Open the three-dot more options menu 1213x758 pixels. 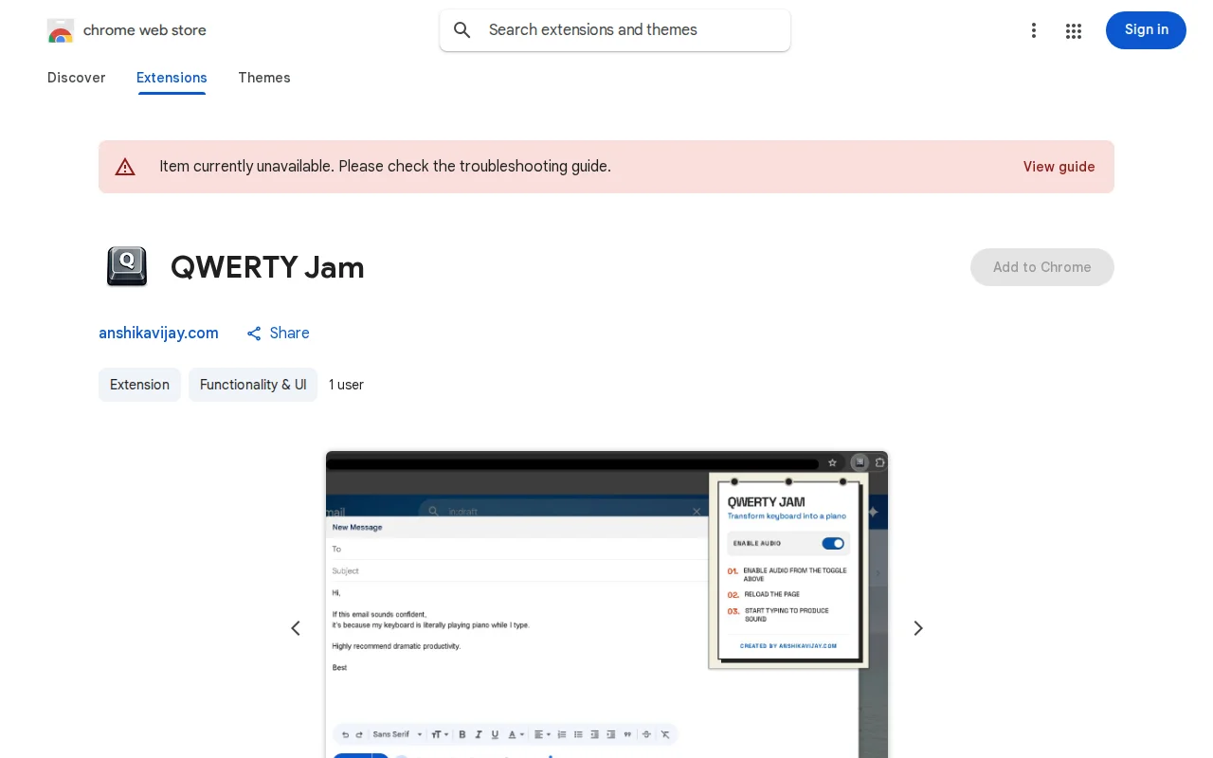(x=1034, y=30)
